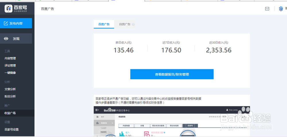Click the 推广 section heading in the sidebar
This screenshot has width=287, height=137.
coord(7,106)
